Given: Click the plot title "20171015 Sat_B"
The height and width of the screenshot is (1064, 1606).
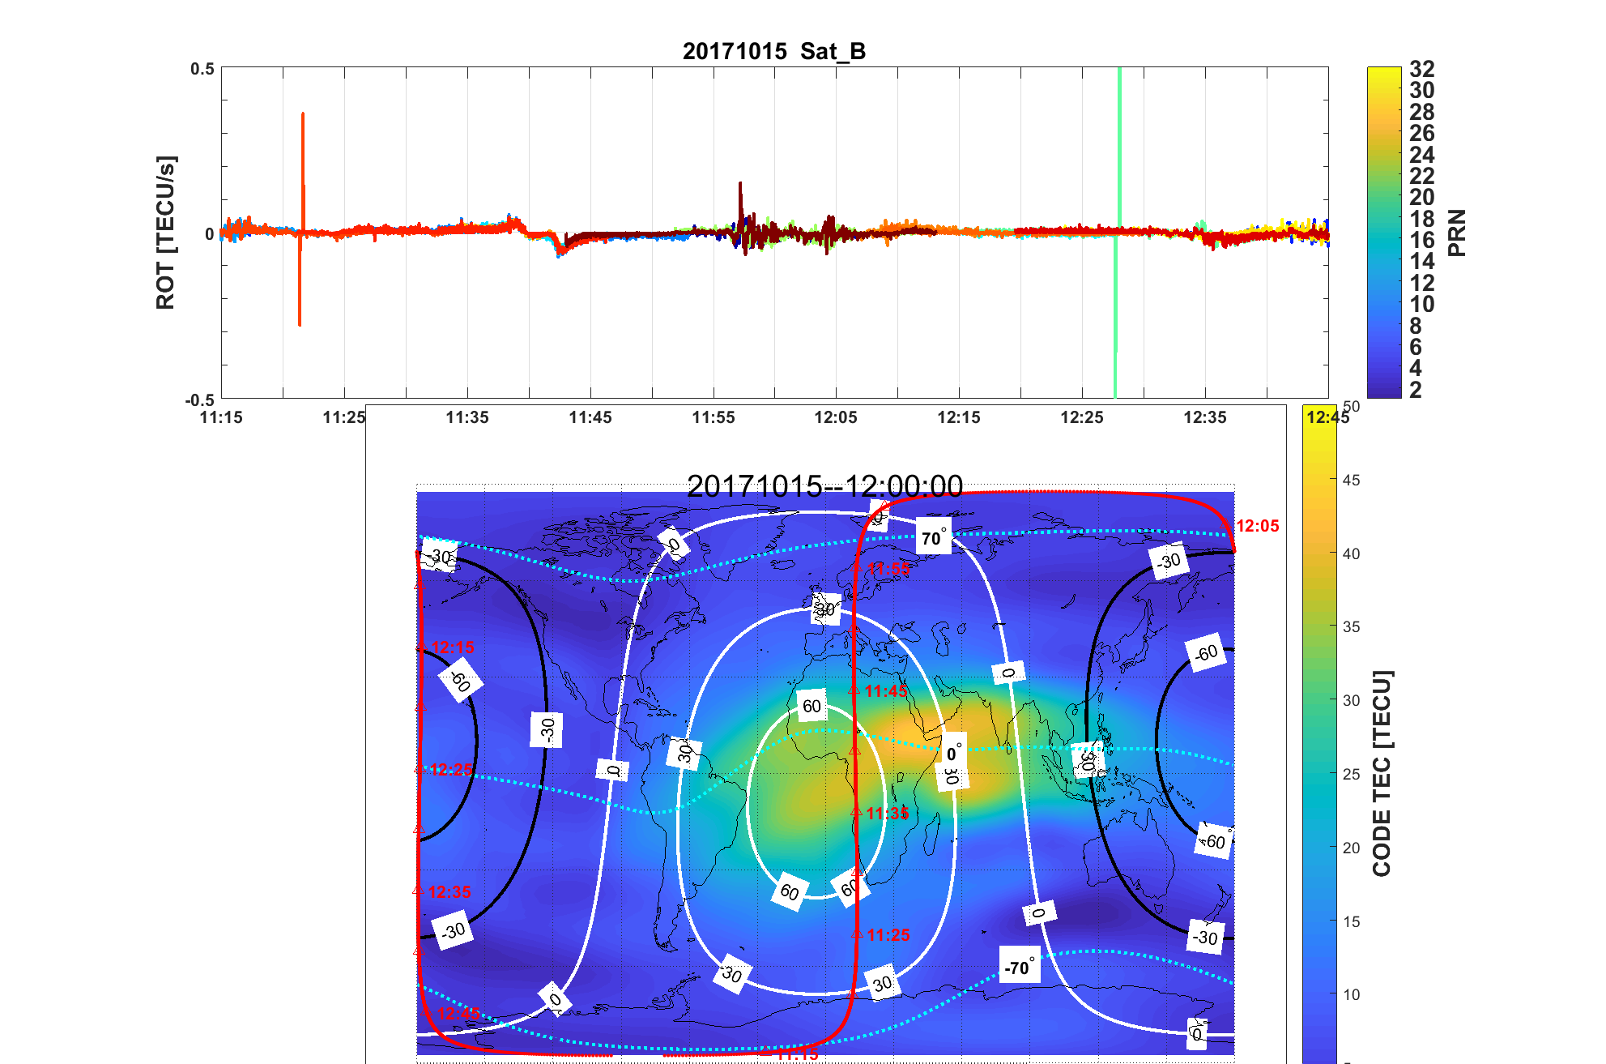Looking at the screenshot, I should (774, 51).
